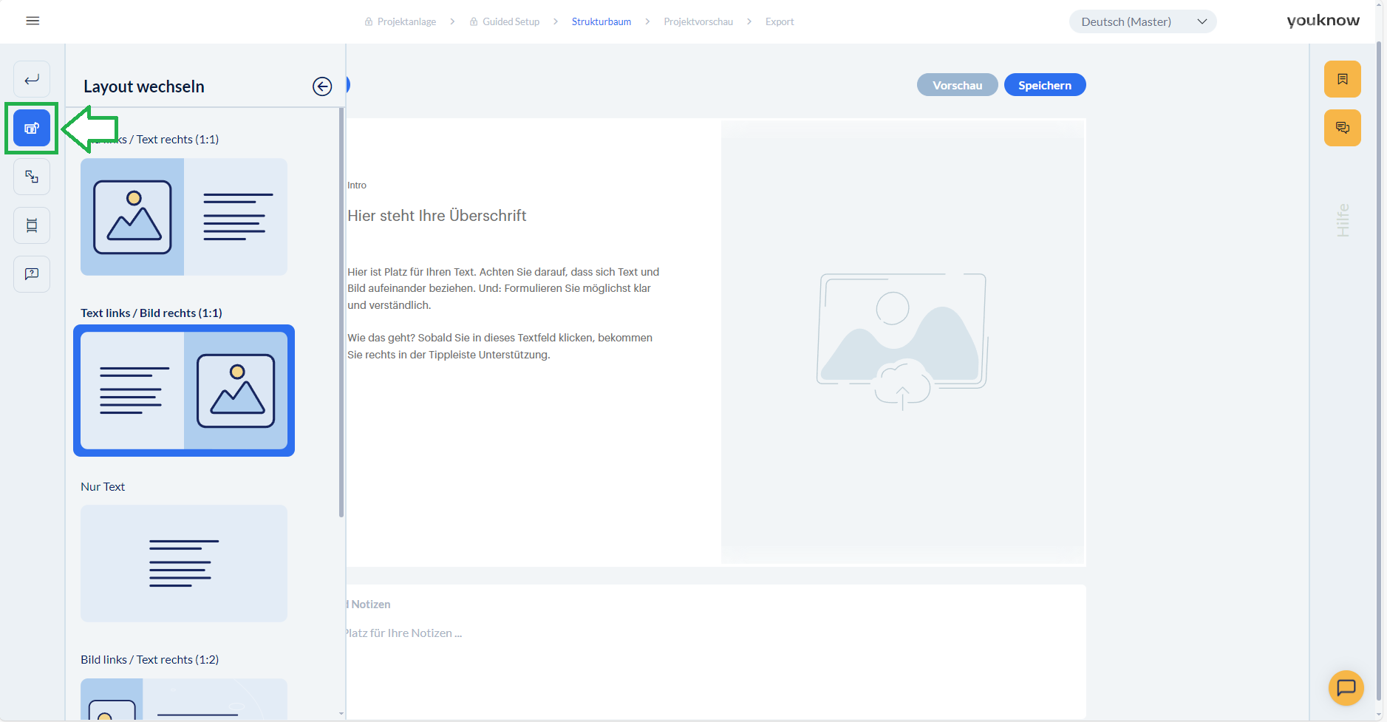
Task: Open the hamburger main menu
Action: tap(33, 21)
